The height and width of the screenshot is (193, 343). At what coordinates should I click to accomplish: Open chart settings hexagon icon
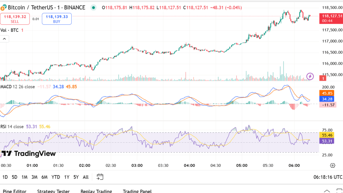[333, 166]
